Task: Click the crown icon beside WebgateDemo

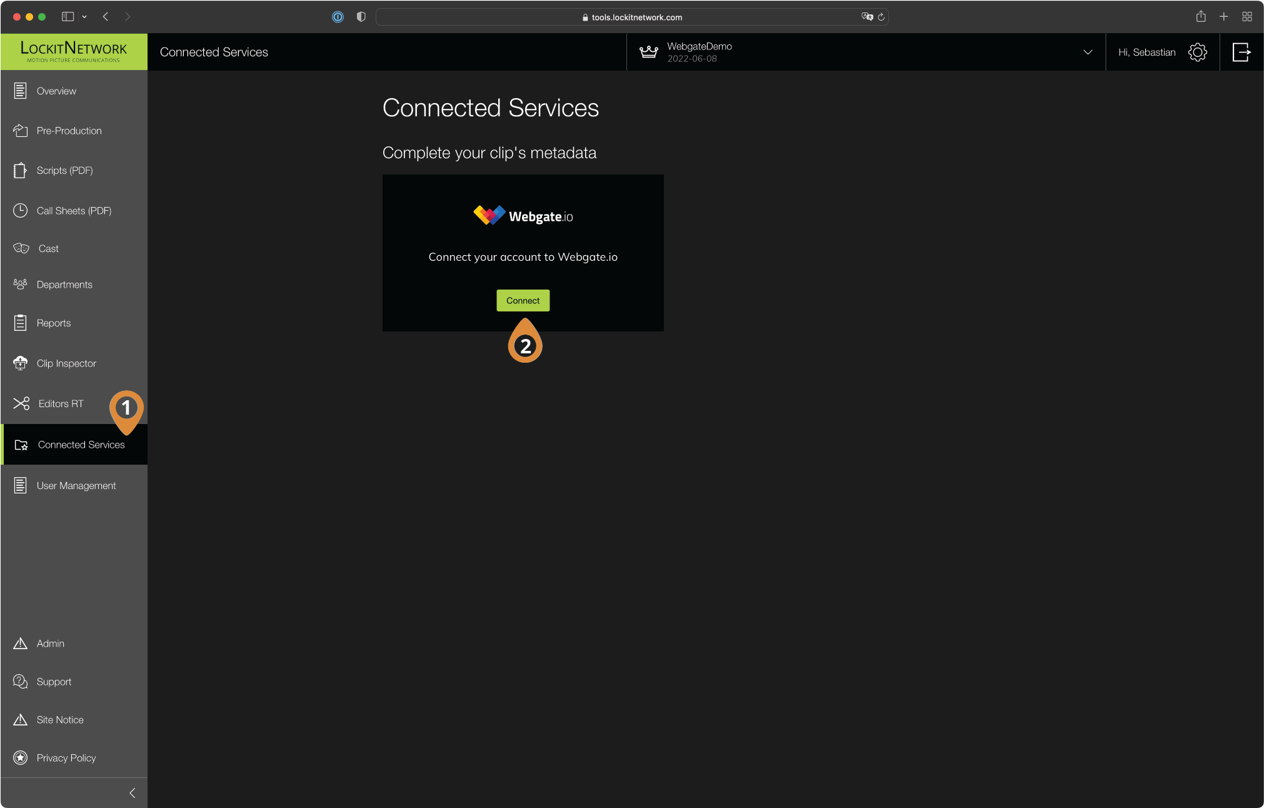Action: coord(648,52)
